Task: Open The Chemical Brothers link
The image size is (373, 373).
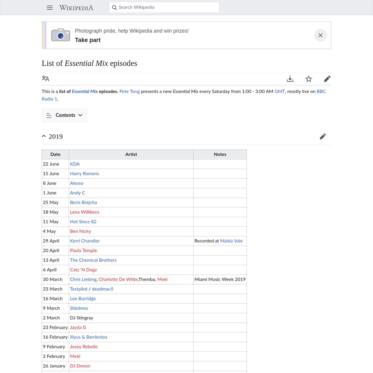Action: (93, 260)
